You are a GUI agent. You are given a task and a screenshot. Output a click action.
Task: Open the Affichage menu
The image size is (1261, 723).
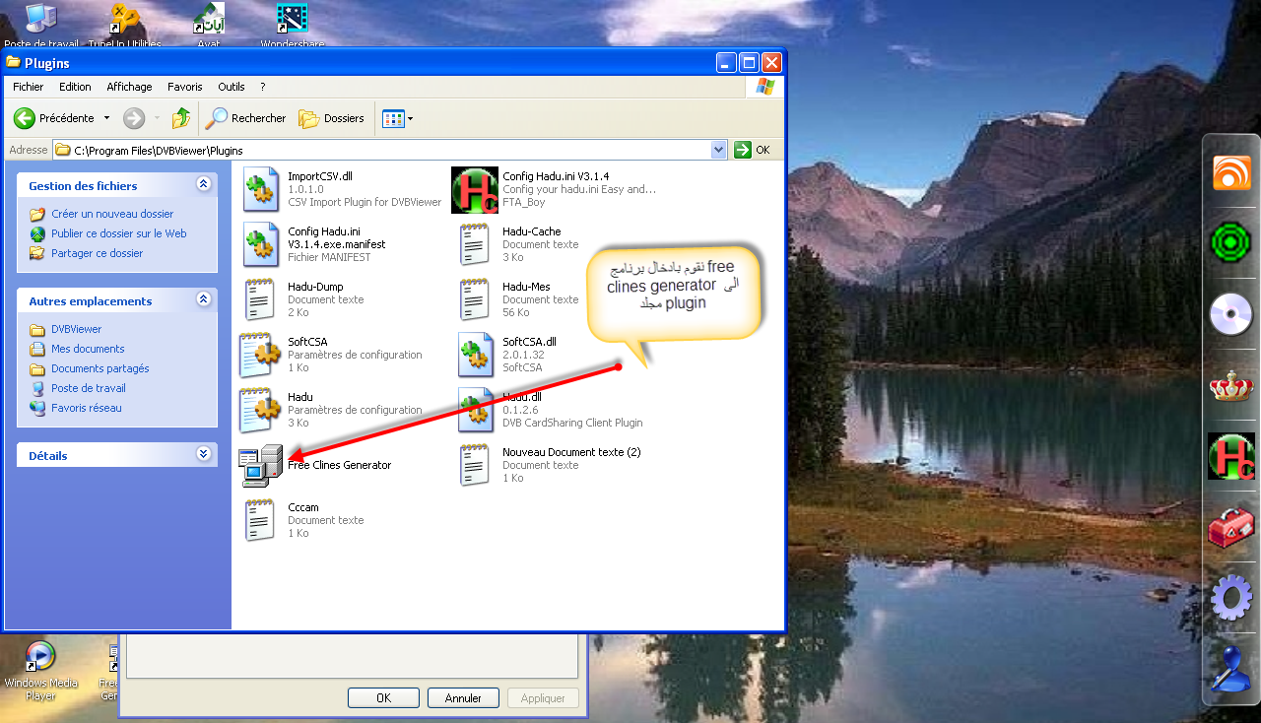129,87
